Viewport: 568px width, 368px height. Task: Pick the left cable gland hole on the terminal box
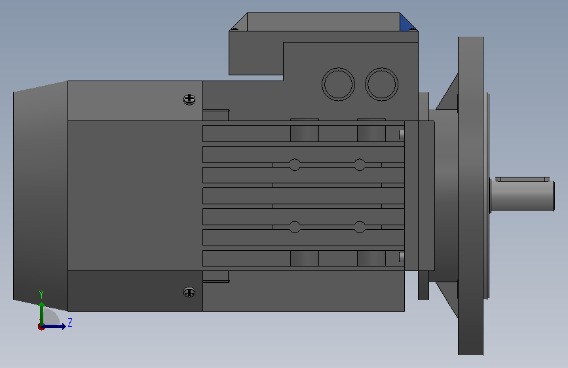(x=338, y=84)
